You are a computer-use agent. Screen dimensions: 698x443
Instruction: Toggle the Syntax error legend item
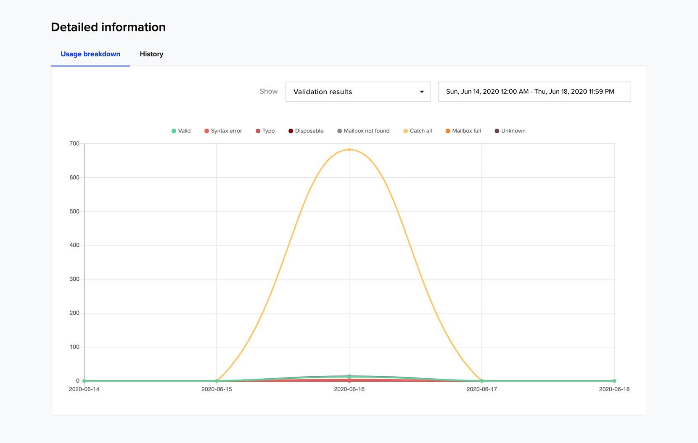tap(223, 131)
